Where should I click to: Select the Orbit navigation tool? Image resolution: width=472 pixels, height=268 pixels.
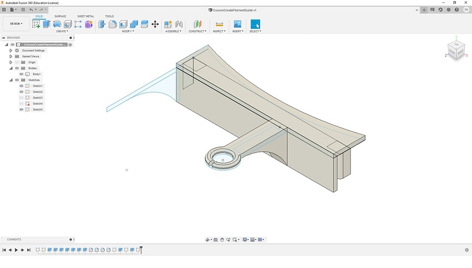pyautogui.click(x=208, y=240)
